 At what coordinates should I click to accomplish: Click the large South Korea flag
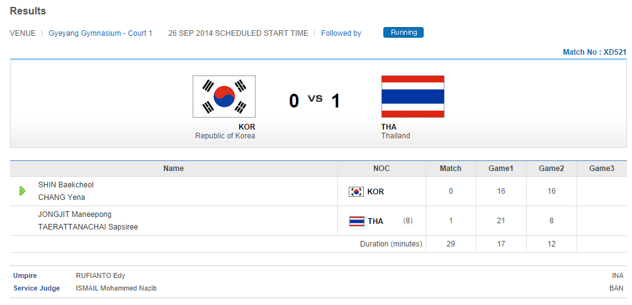point(224,96)
